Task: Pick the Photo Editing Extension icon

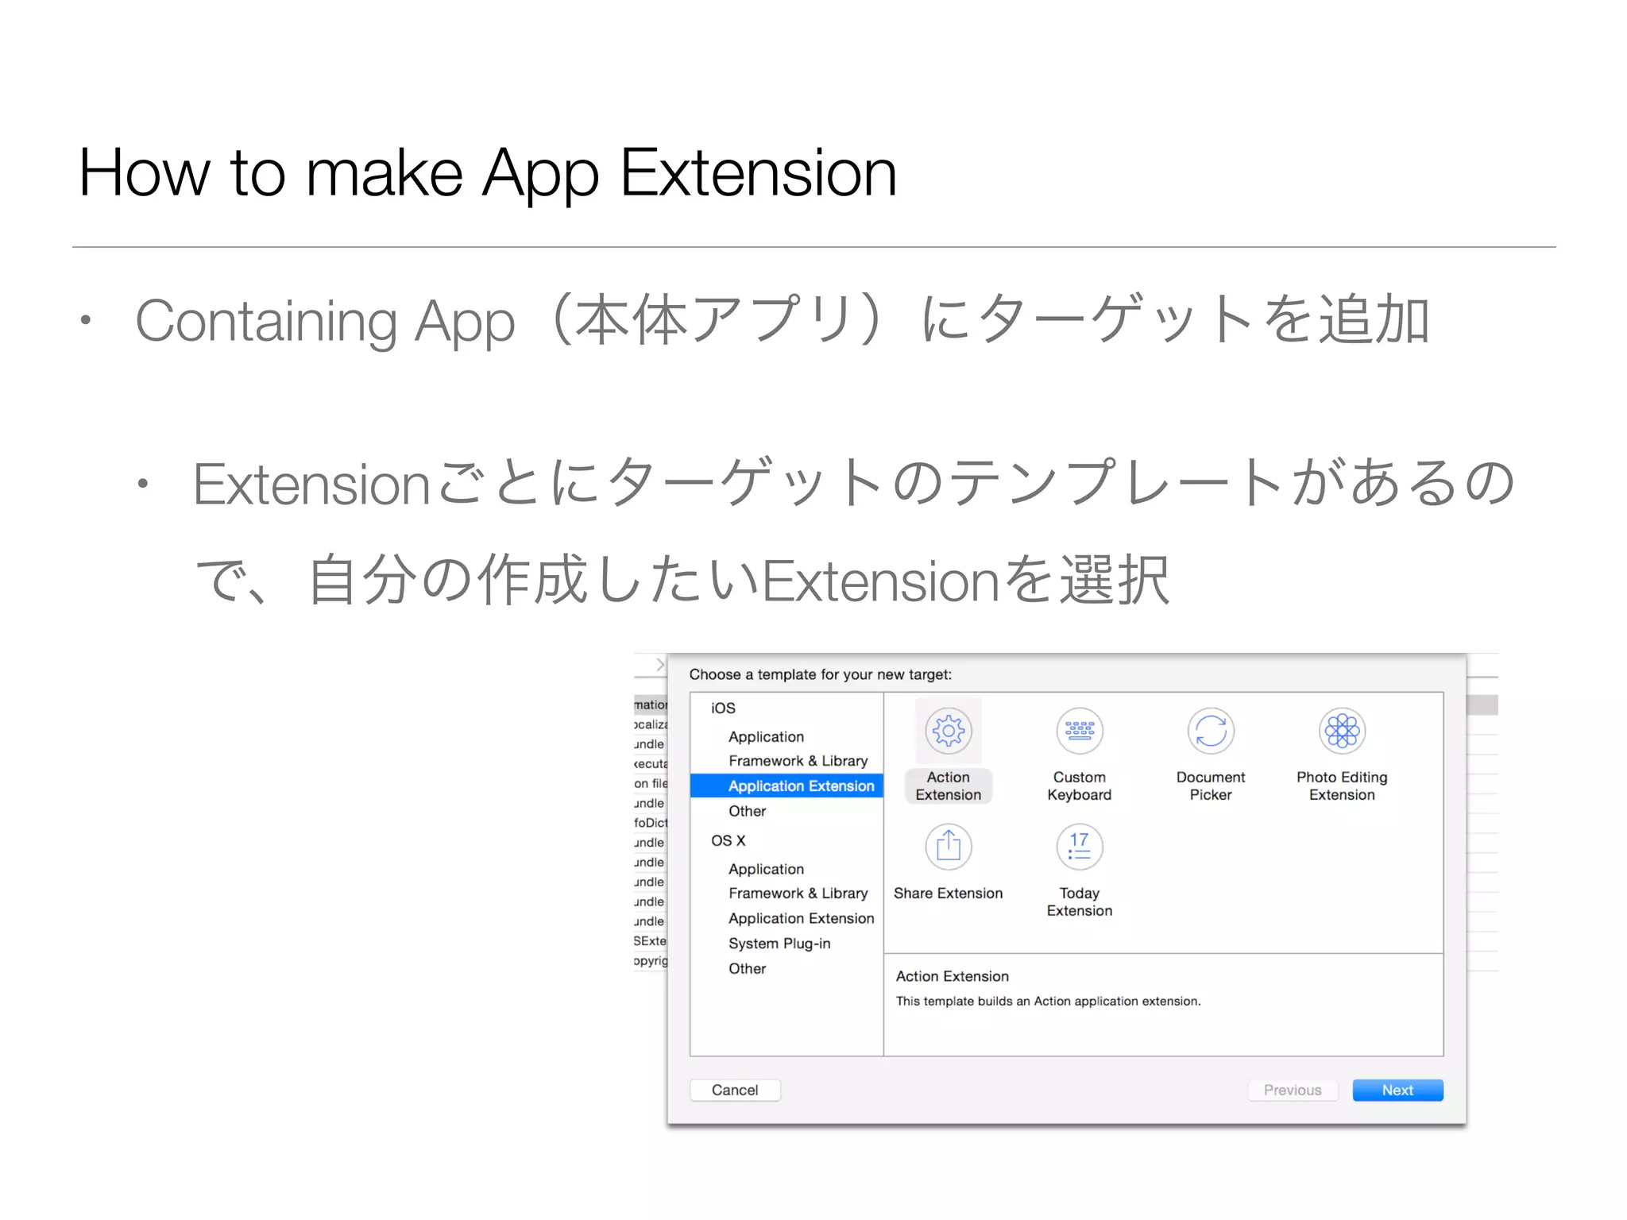Action: (1342, 730)
